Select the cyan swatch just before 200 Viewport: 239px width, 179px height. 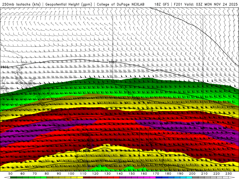pyautogui.click(x=189, y=178)
